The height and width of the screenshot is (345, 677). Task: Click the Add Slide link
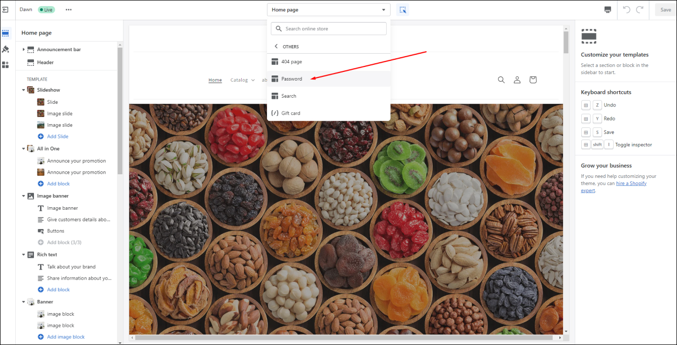[x=58, y=137]
